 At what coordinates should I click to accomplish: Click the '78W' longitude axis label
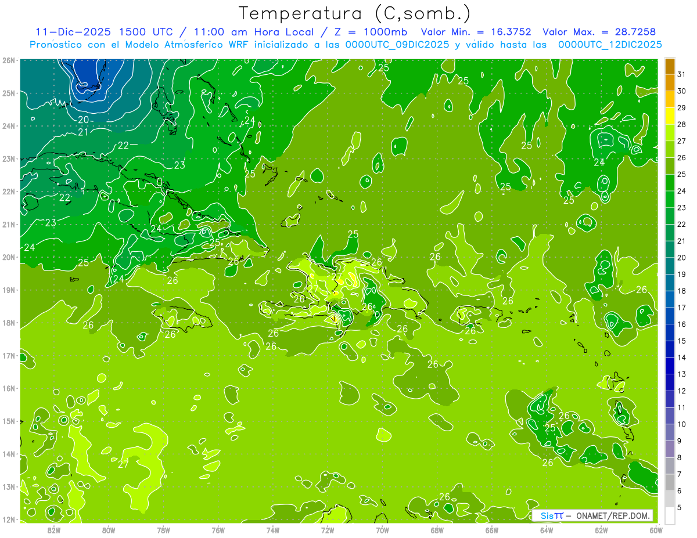(x=163, y=530)
